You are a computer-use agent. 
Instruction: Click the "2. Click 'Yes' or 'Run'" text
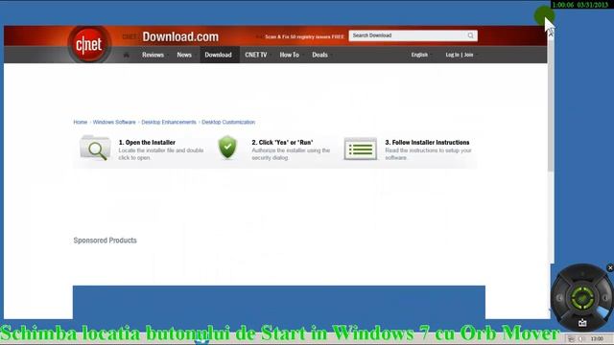tap(282, 143)
